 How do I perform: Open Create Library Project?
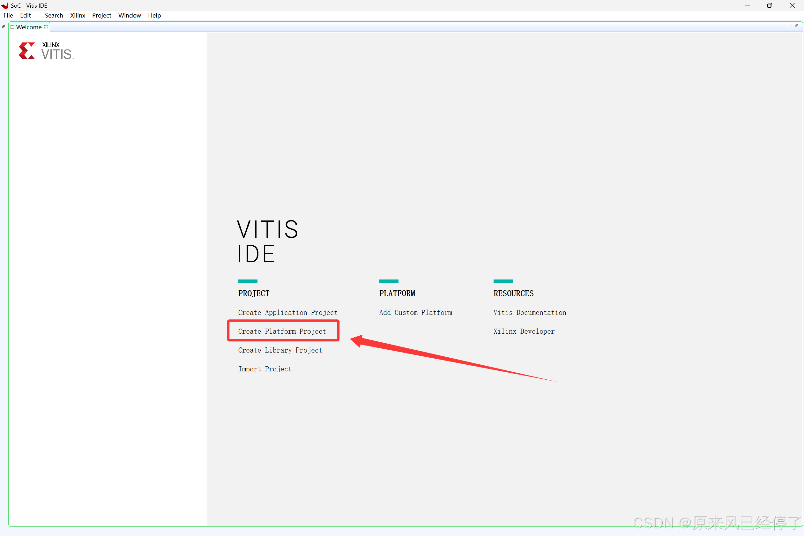tap(280, 350)
